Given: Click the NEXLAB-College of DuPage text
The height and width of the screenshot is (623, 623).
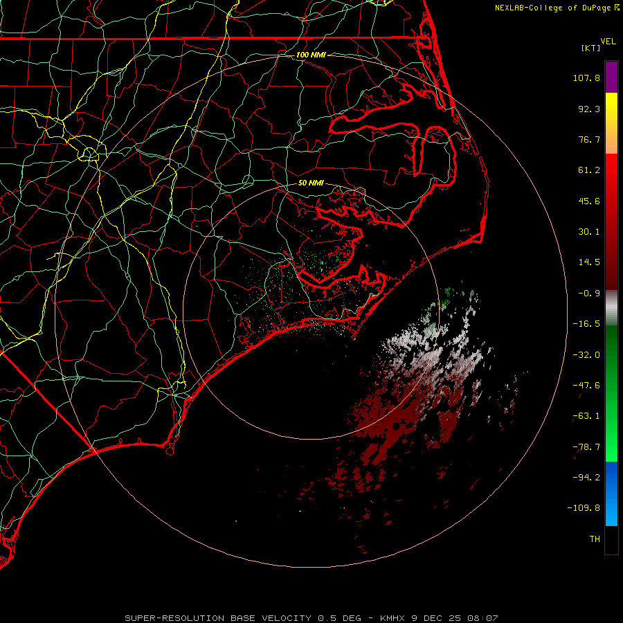Looking at the screenshot, I should click(552, 8).
